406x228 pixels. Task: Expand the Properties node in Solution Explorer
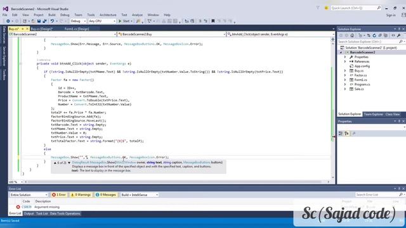pyautogui.click(x=345, y=57)
